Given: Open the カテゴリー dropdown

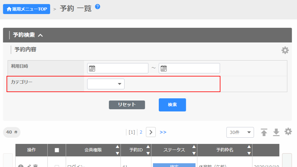Looking at the screenshot, I should 106,84.
